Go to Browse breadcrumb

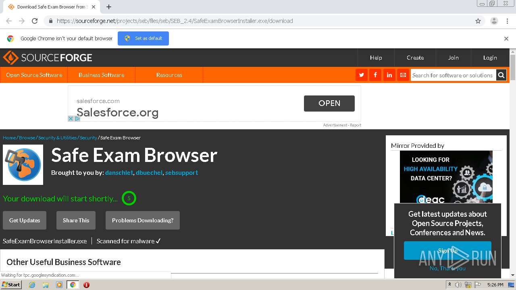click(x=27, y=138)
